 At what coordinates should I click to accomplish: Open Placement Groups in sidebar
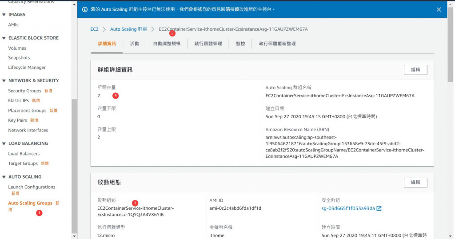pos(27,111)
